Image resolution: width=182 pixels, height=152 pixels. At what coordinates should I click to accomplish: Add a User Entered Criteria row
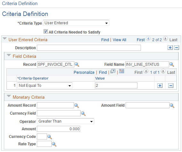click(x=170, y=48)
